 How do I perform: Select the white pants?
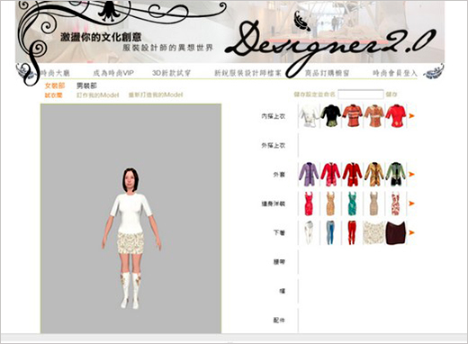tap(309, 232)
